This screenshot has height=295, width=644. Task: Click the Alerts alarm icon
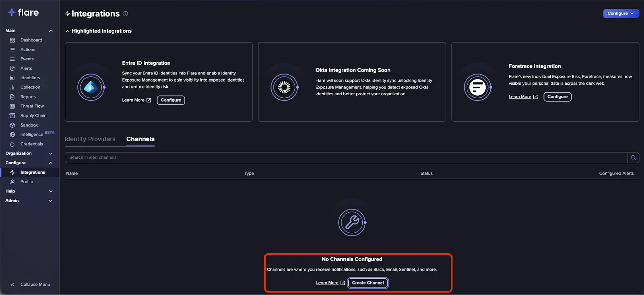[12, 68]
